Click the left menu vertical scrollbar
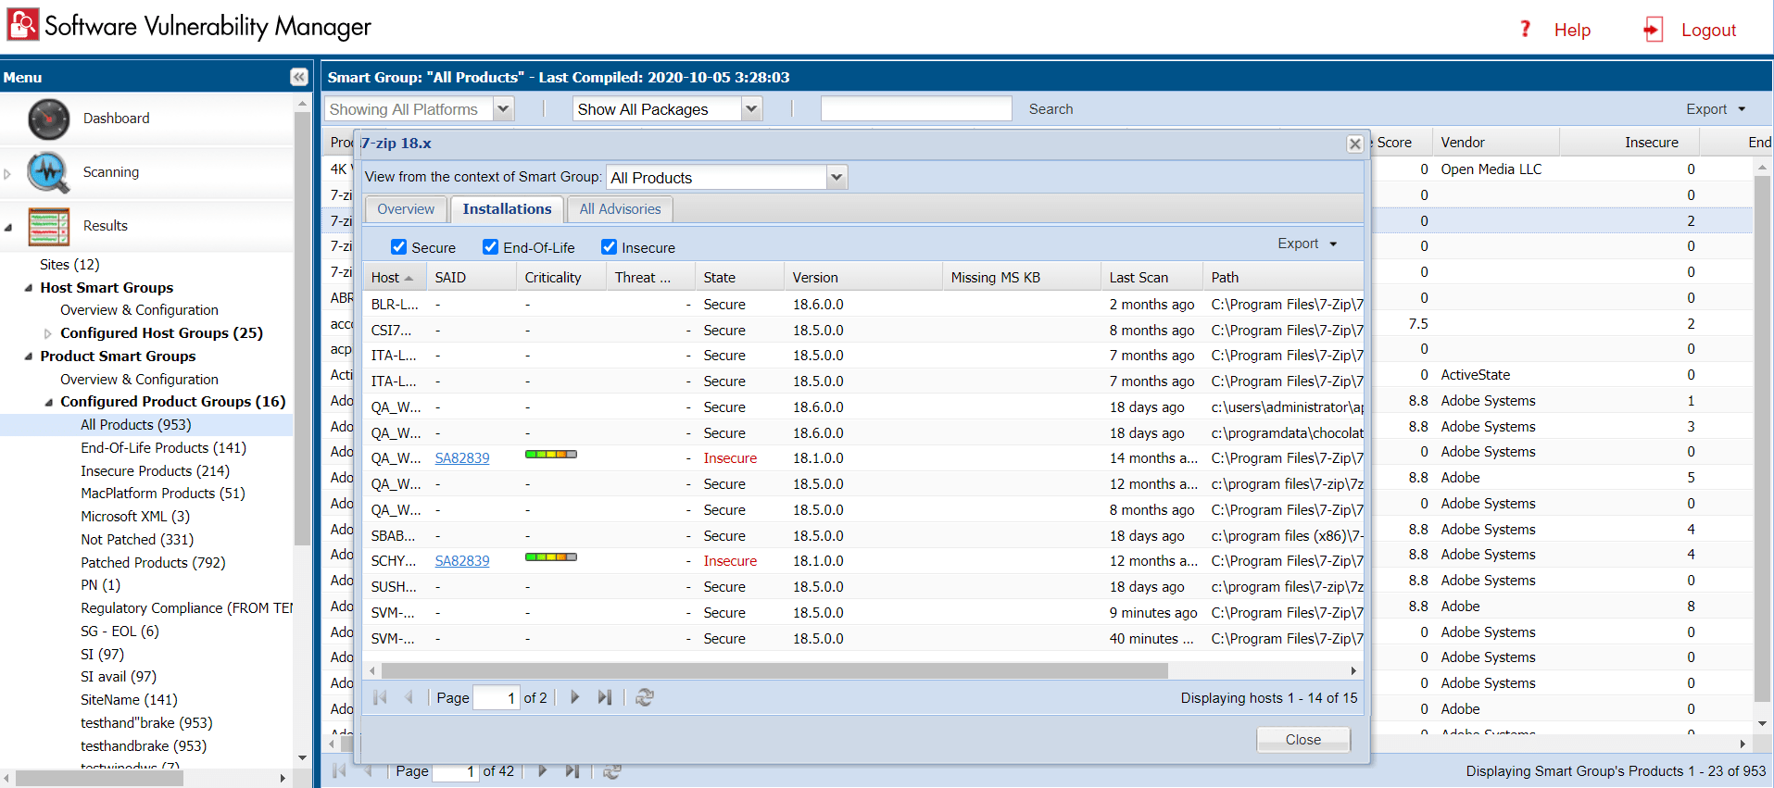Screen dimensions: 1774x788 click(302, 329)
